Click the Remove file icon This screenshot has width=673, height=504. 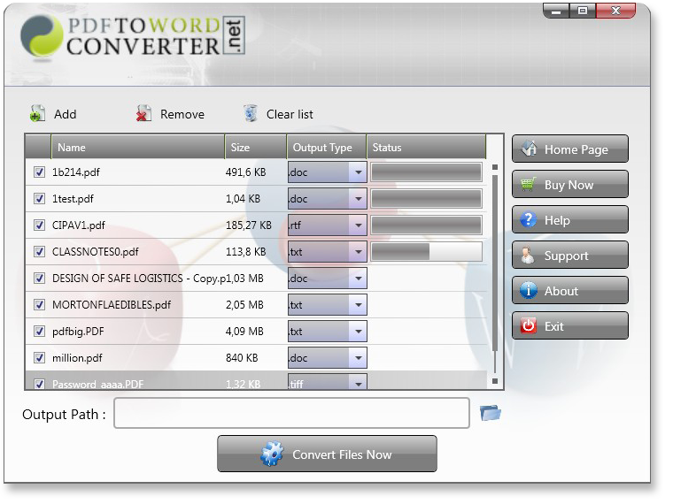coord(143,114)
